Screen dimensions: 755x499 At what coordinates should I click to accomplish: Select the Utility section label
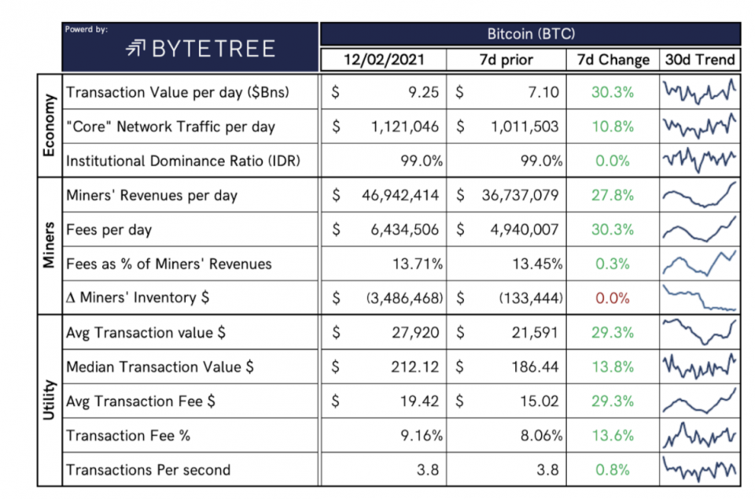coord(49,401)
